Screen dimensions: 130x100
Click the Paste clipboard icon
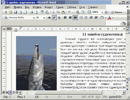tap(63, 12)
